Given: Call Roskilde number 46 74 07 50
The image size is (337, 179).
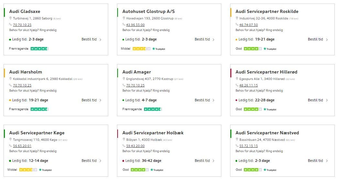Looking at the screenshot, I should [248, 25].
